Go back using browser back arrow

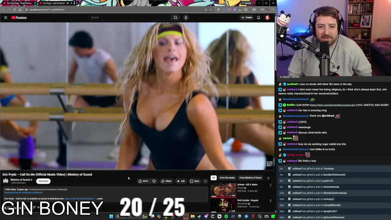coord(3,9)
